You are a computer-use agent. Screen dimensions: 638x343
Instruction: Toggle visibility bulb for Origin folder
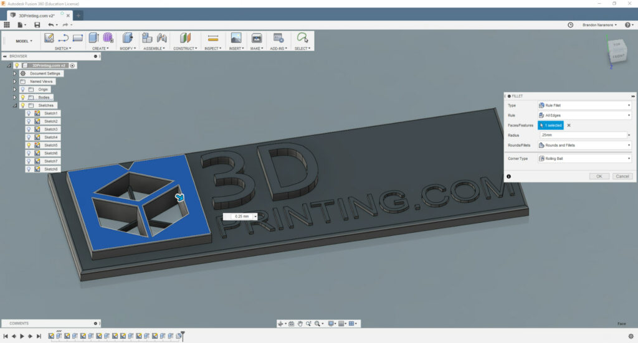point(23,90)
